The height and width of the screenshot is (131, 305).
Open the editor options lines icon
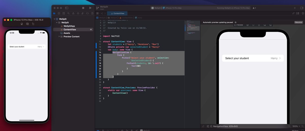coord(298,13)
